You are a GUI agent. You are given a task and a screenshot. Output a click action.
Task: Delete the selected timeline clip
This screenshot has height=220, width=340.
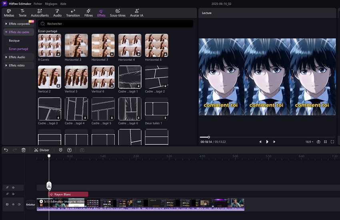click(x=24, y=150)
